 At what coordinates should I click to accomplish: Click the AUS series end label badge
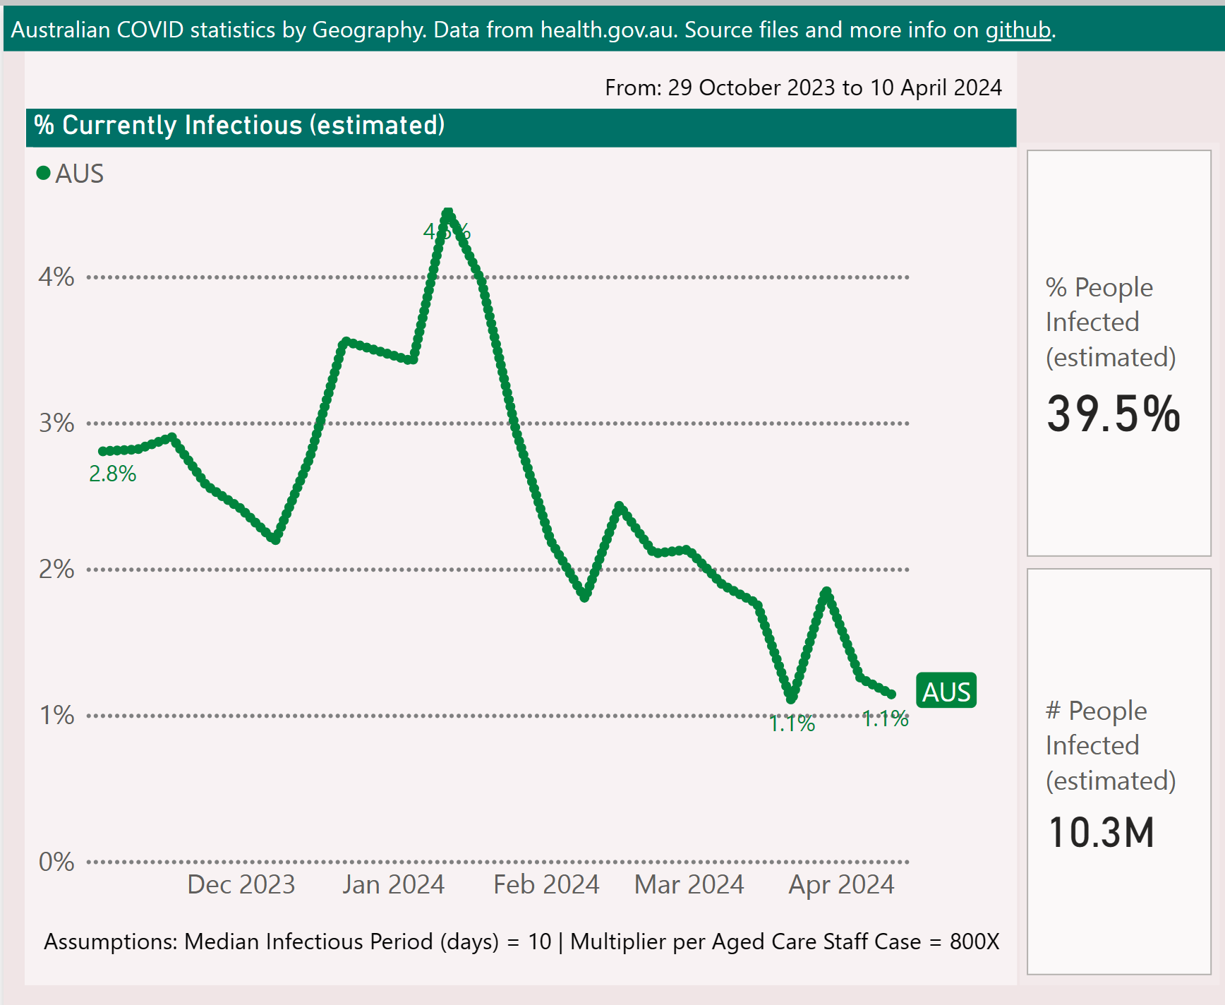[946, 691]
